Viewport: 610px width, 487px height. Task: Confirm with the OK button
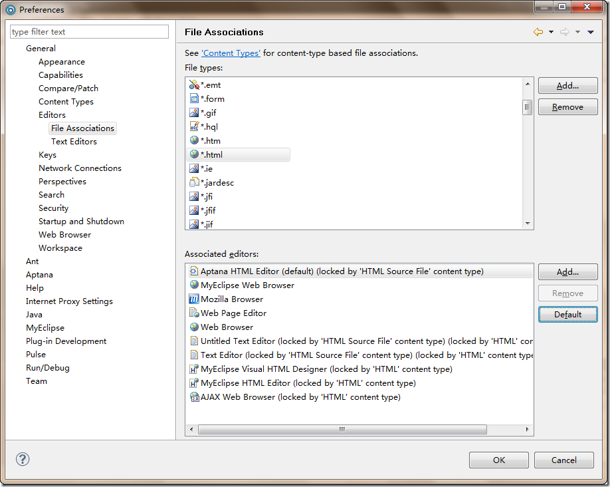tap(499, 460)
